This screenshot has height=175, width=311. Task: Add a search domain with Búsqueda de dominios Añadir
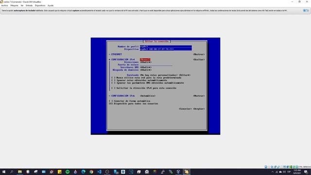click(146, 70)
